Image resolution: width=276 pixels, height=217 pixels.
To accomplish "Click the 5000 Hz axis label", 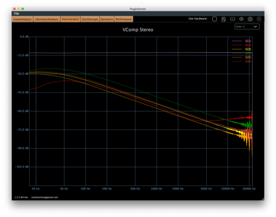I will coord(206,189).
